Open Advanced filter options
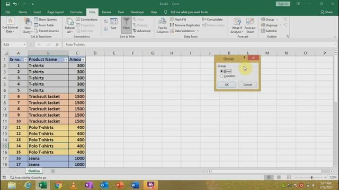 coord(141,31)
